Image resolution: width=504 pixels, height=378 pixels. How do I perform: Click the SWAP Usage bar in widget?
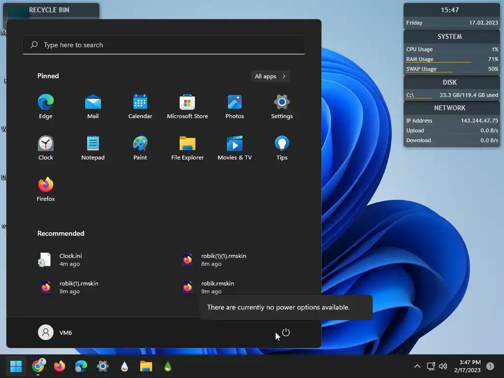tap(452, 69)
